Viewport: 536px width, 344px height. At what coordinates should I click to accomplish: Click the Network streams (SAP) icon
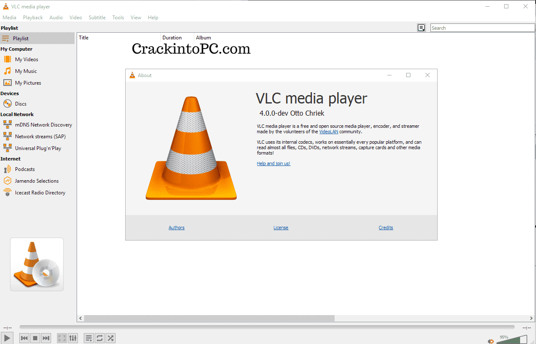pyautogui.click(x=7, y=136)
